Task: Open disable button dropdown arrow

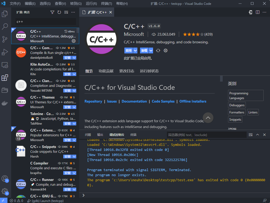Action: (x=135, y=50)
